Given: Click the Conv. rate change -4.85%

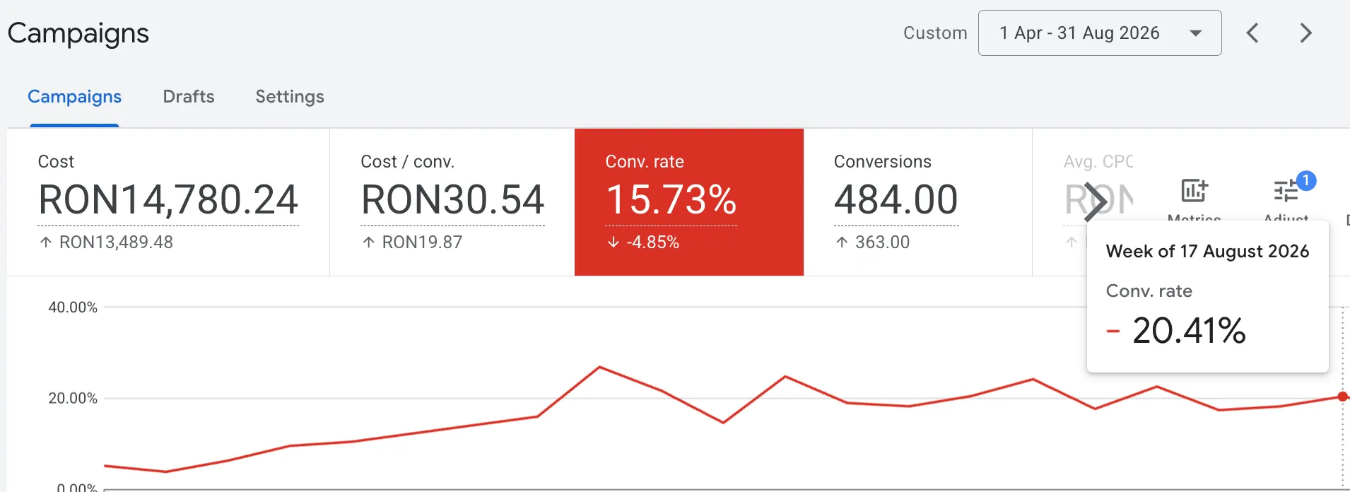Looking at the screenshot, I should [x=652, y=242].
